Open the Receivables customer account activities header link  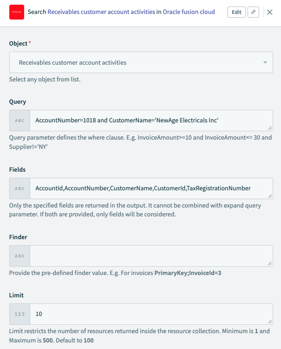point(101,12)
